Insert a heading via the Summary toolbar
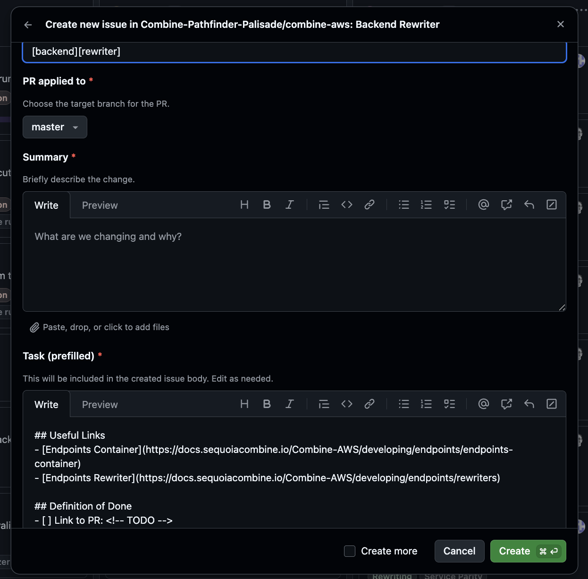 [x=244, y=204]
